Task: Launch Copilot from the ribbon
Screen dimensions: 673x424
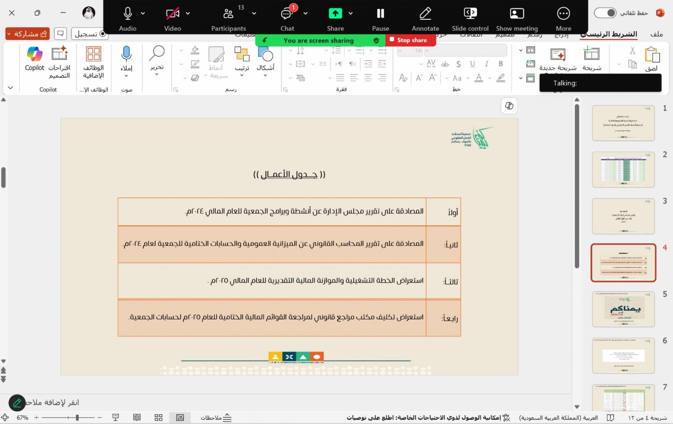Action: tap(34, 59)
